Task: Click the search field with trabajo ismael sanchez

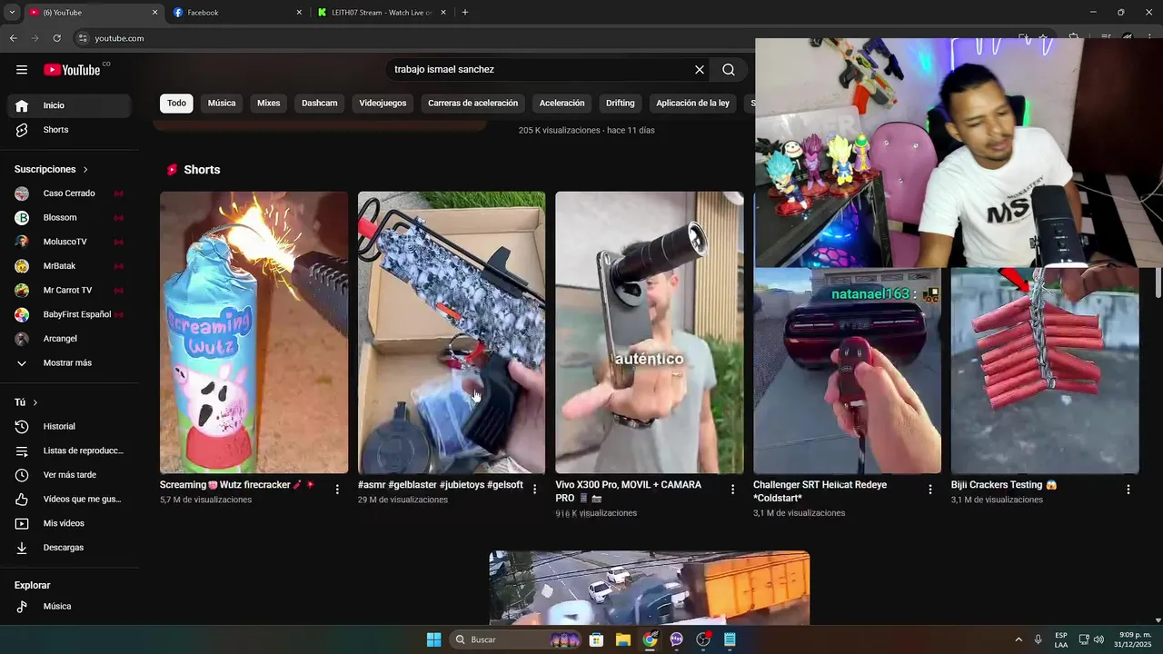Action: [541, 70]
